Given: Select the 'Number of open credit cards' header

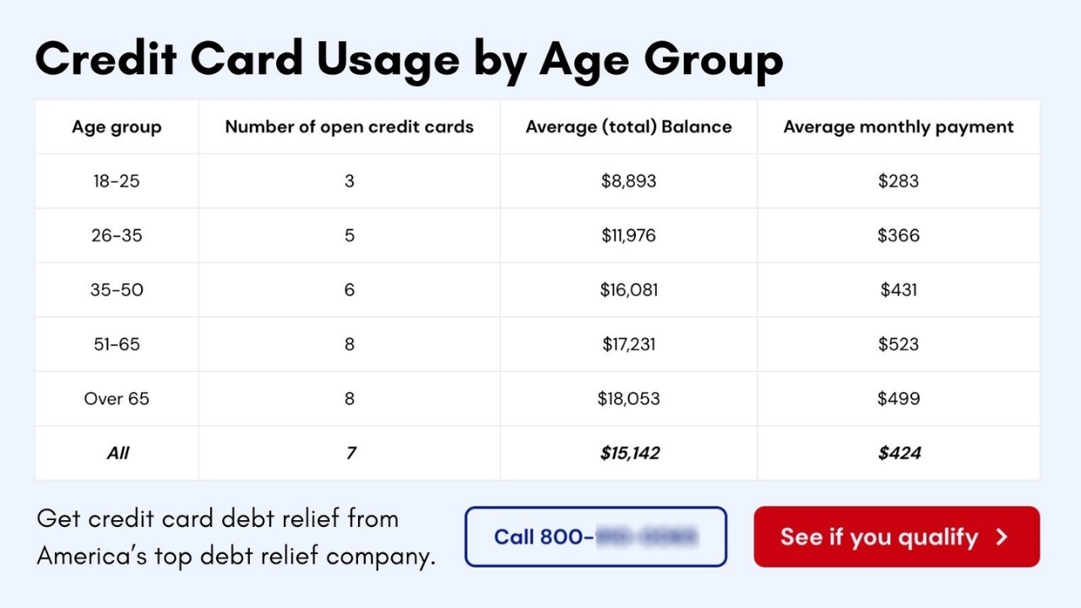Looking at the screenshot, I should [349, 127].
